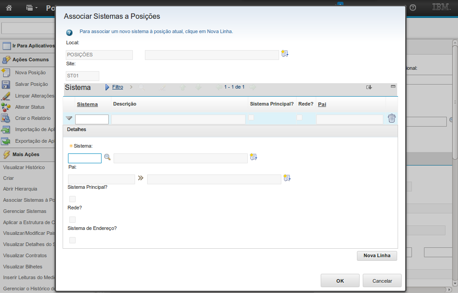458x293 pixels.
Task: Click the blue help question mark icon
Action: [x=69, y=33]
